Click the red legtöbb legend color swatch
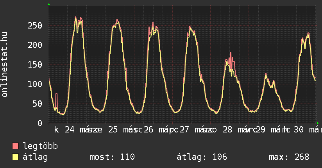 pyautogui.click(x=16, y=146)
